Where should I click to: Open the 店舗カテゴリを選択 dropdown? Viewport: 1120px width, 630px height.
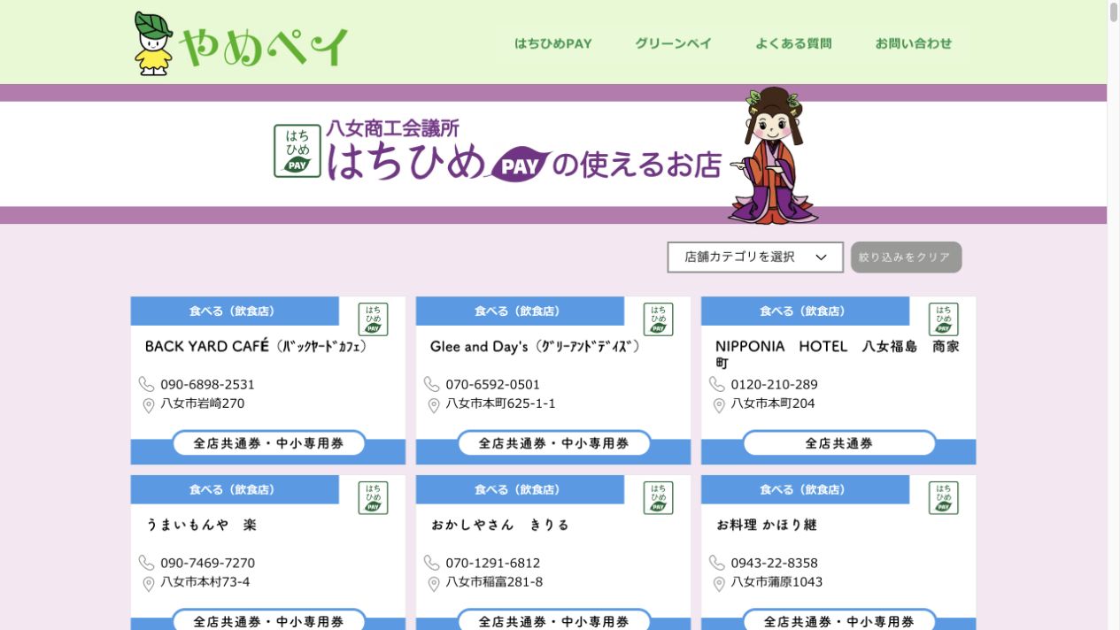click(x=755, y=257)
